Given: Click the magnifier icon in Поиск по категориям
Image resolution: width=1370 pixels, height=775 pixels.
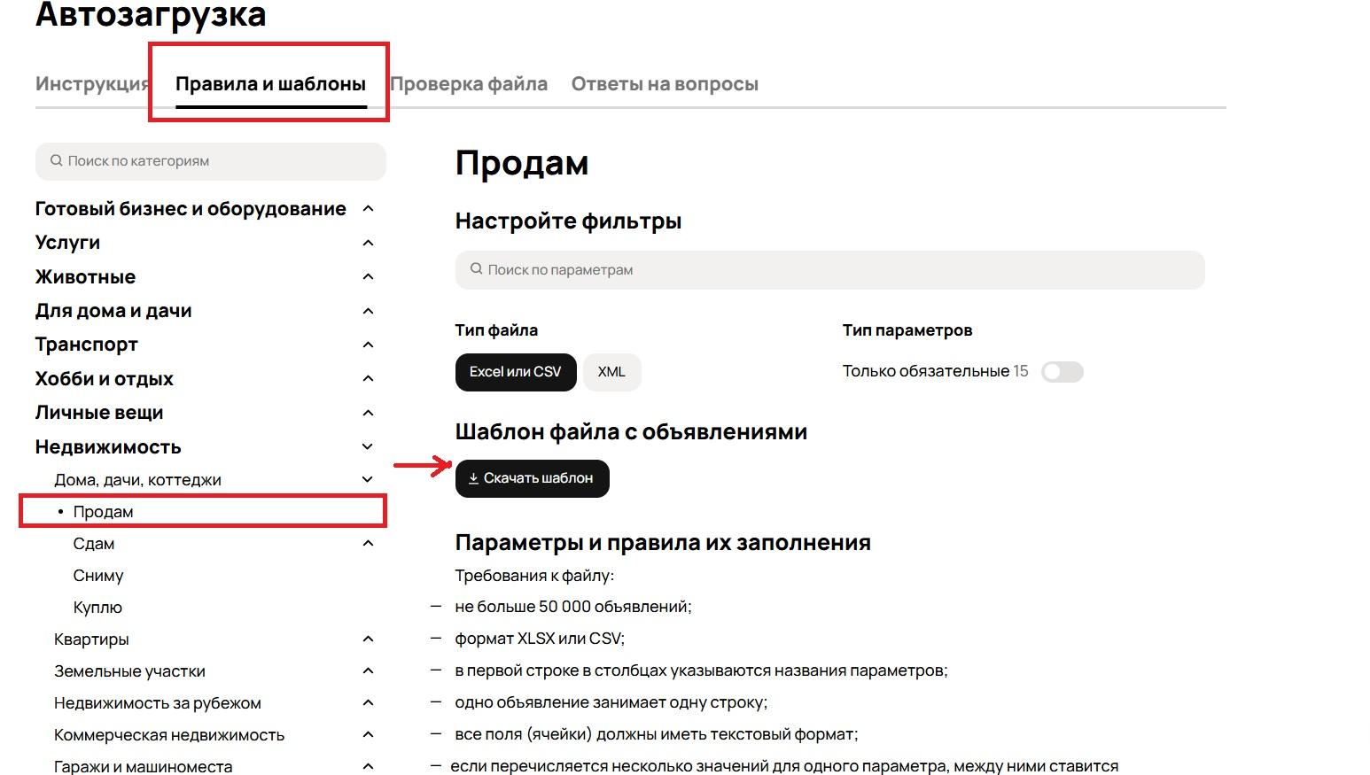Looking at the screenshot, I should pos(57,161).
